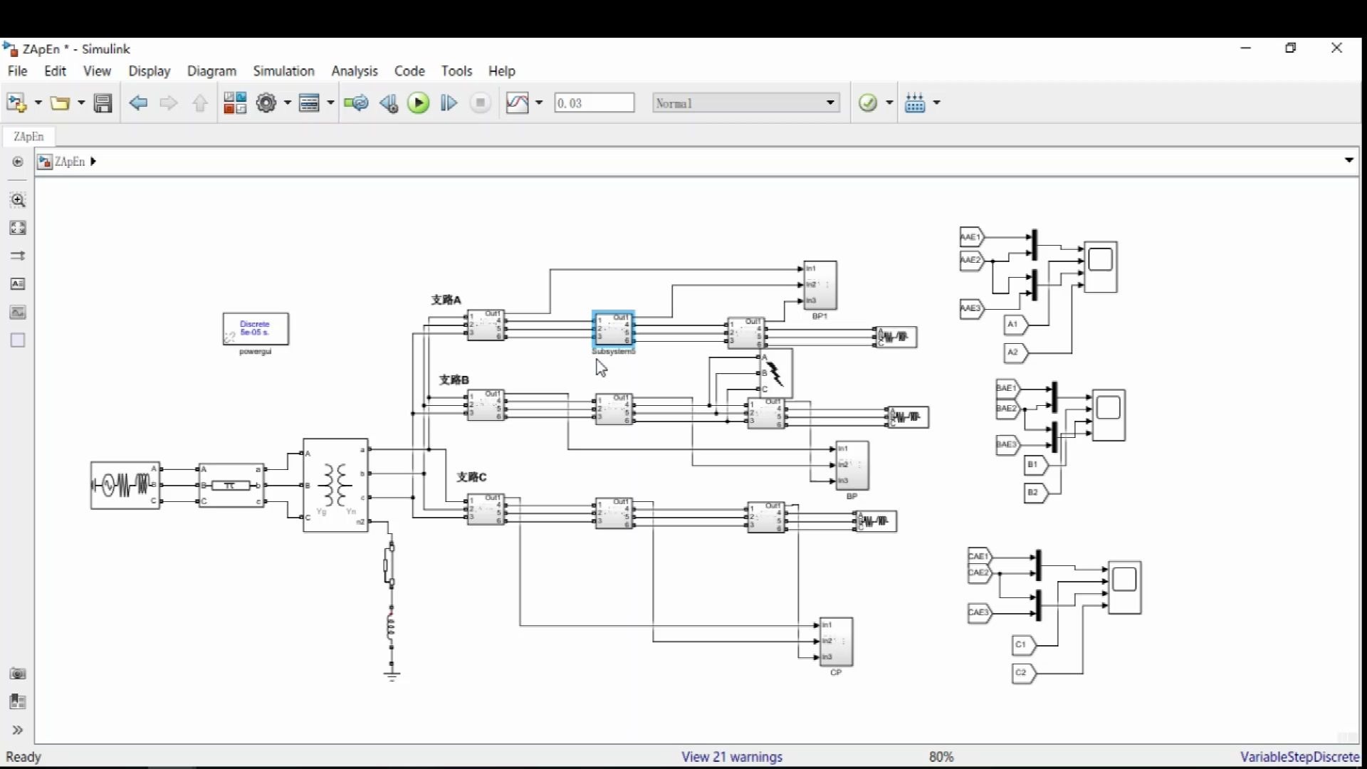
Task: Expand the palette chevrons at bottom left
Action: tap(18, 730)
